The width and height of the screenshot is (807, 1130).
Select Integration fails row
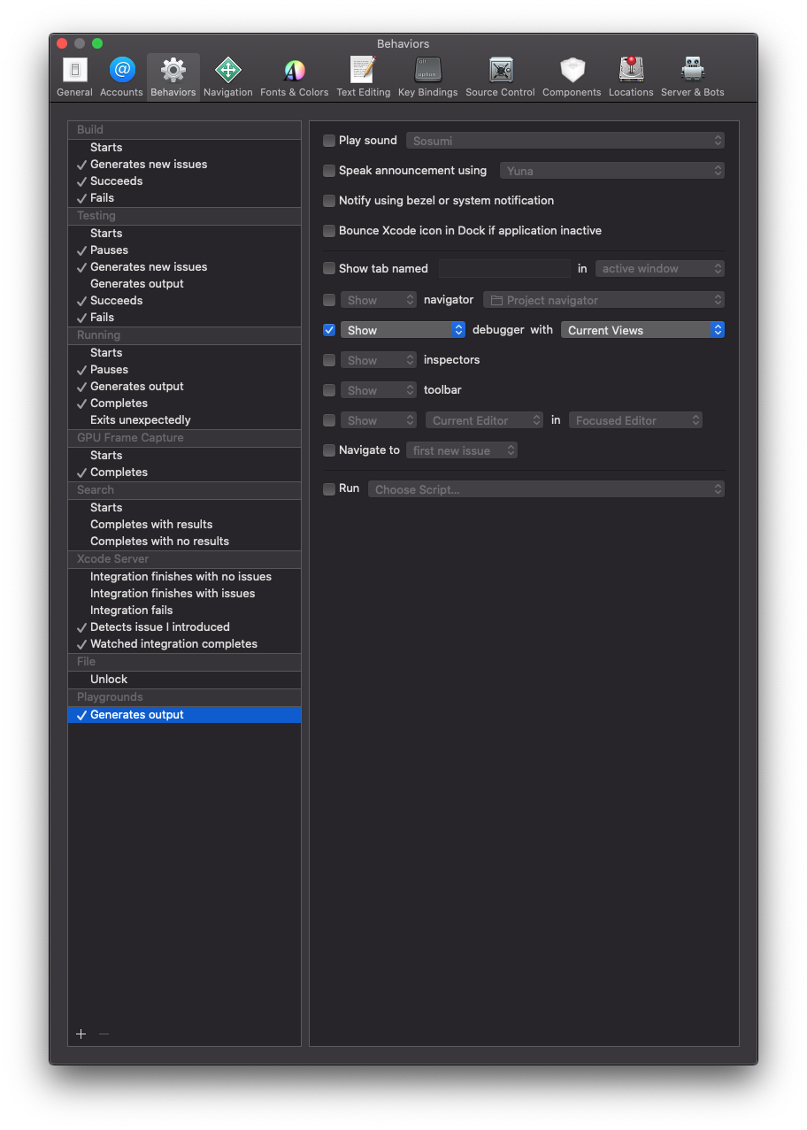(184, 611)
